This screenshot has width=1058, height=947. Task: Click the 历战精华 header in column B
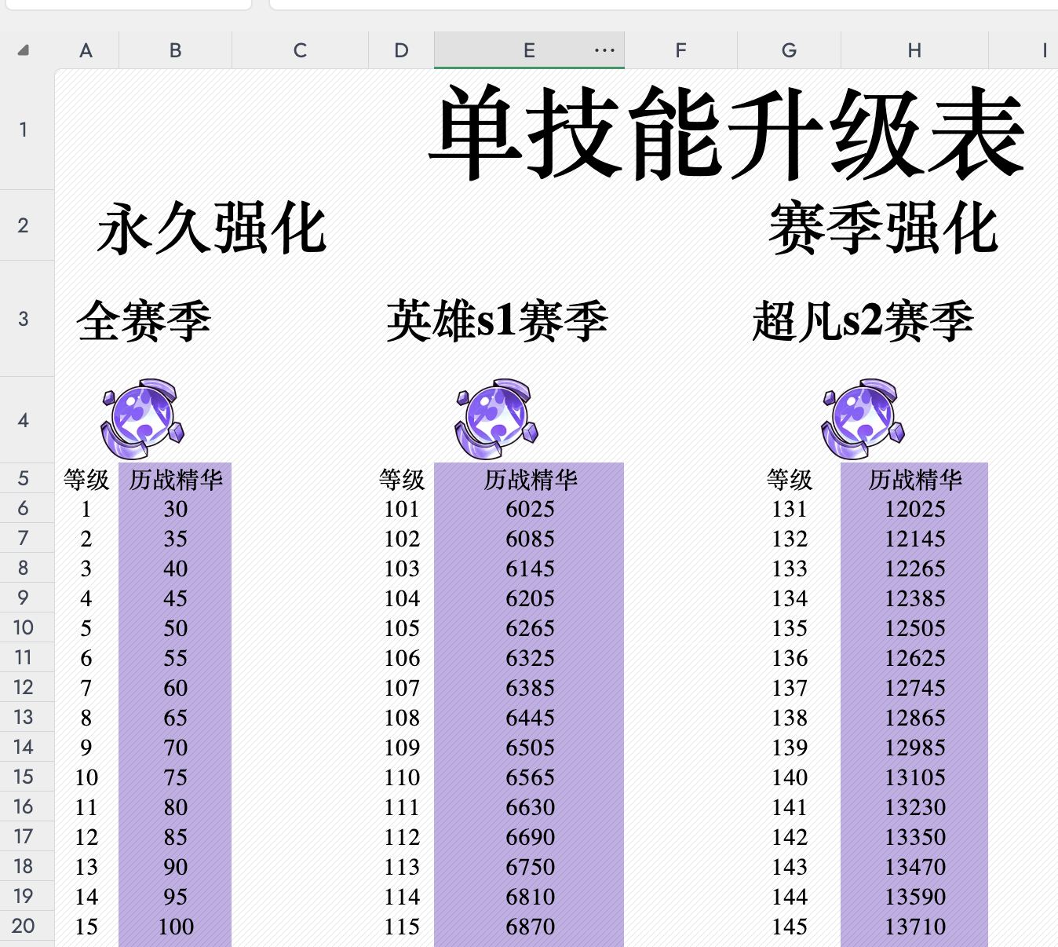click(x=176, y=479)
